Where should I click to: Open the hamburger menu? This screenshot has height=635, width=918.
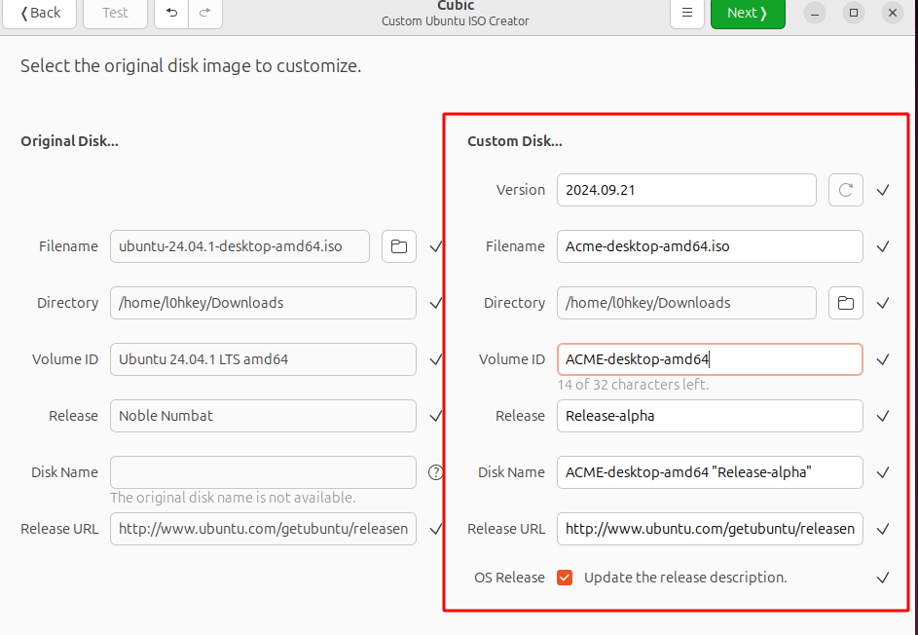pyautogui.click(x=687, y=13)
